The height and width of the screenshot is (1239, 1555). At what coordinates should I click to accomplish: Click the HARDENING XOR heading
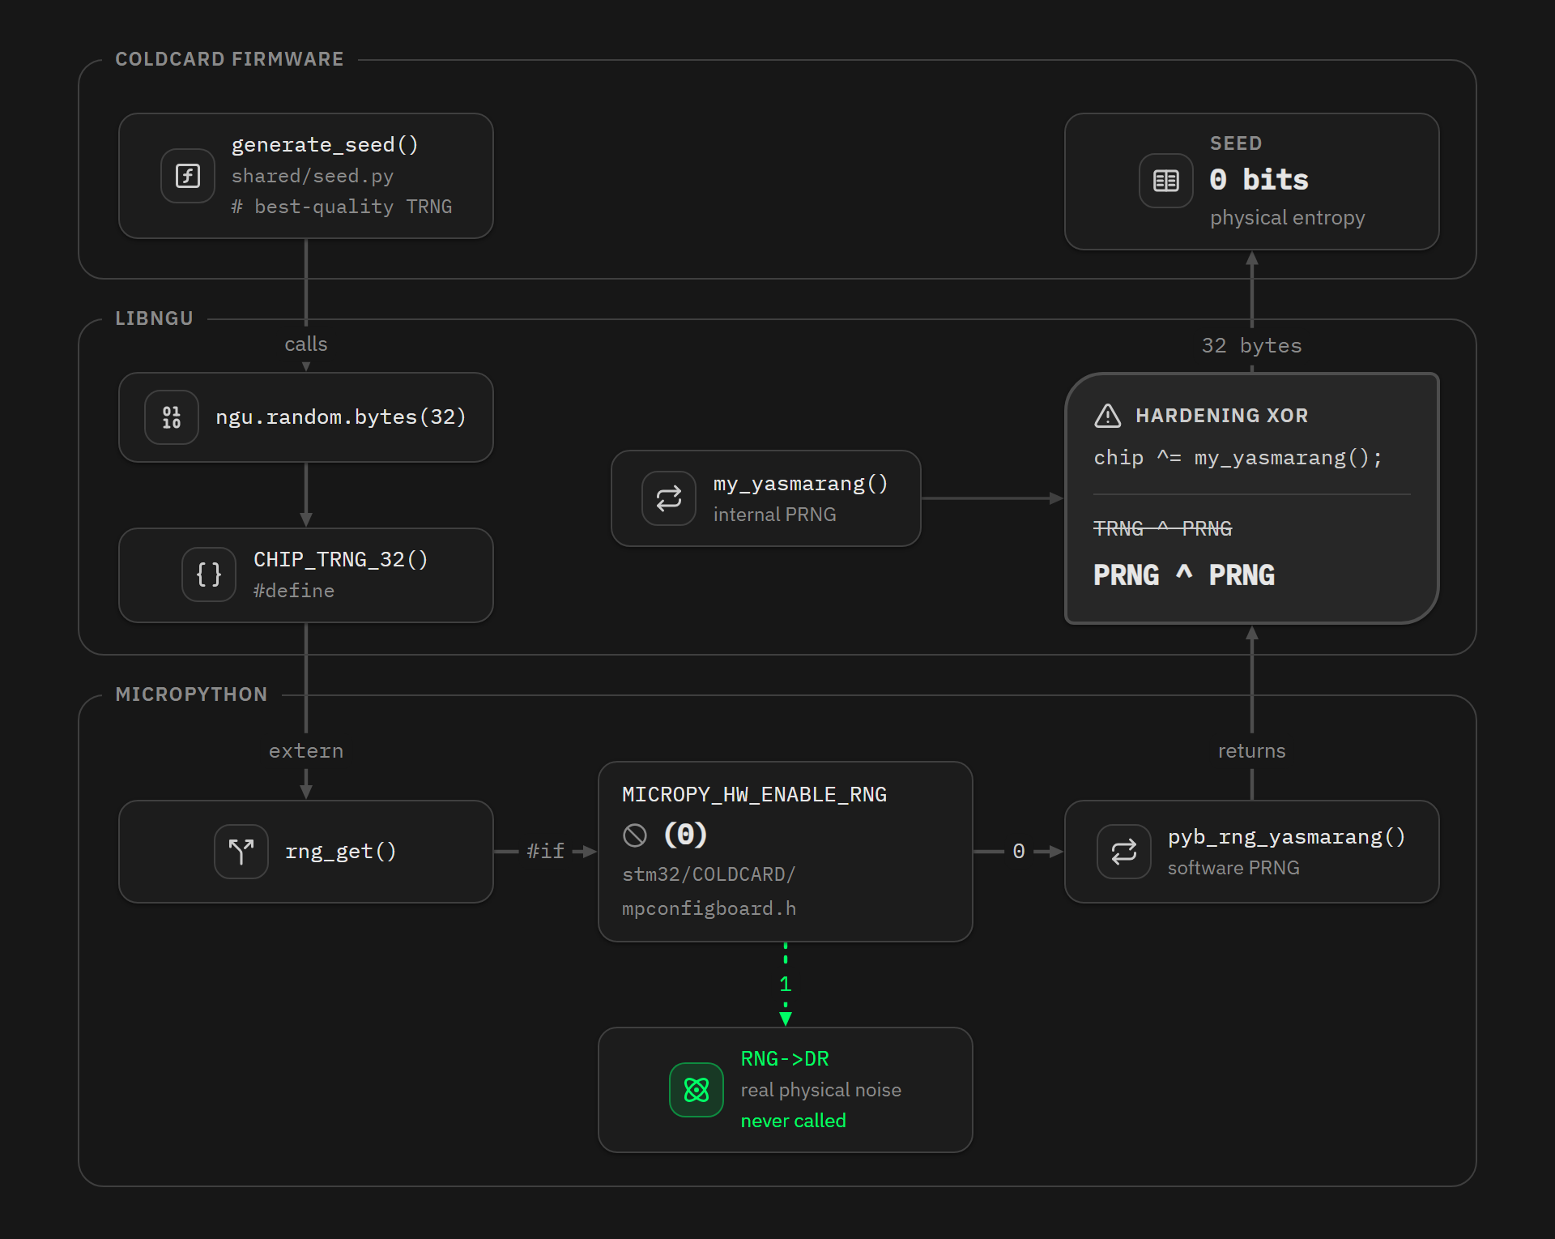pos(1222,416)
